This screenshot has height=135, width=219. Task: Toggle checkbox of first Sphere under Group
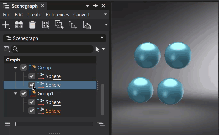[32, 76]
